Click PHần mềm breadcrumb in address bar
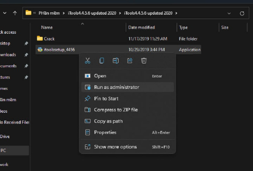Screen dimensions: 253x171 pyautogui.click(x=49, y=13)
